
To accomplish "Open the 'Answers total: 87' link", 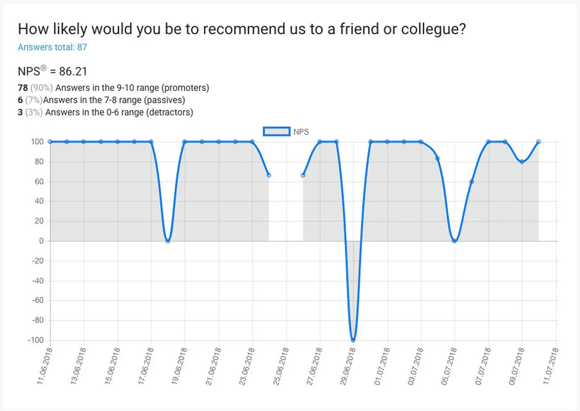I will (x=52, y=47).
